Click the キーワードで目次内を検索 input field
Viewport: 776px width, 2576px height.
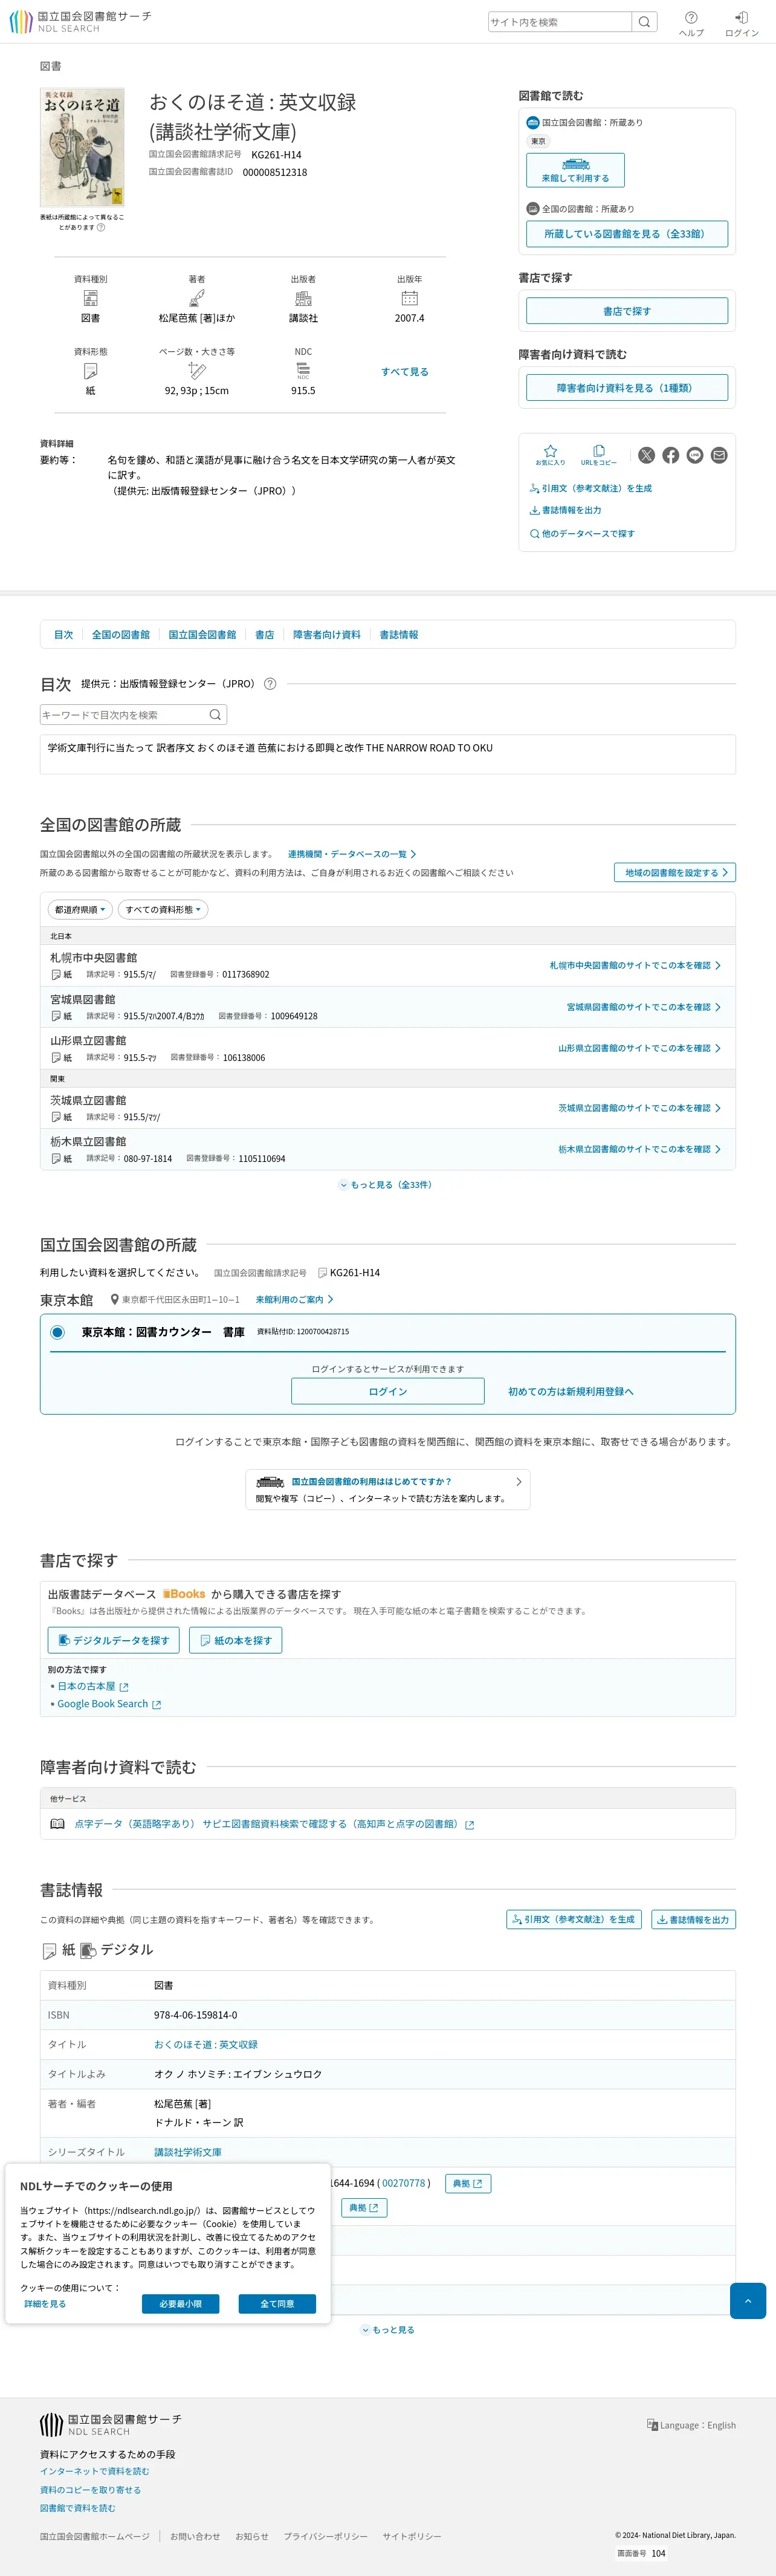coord(122,715)
